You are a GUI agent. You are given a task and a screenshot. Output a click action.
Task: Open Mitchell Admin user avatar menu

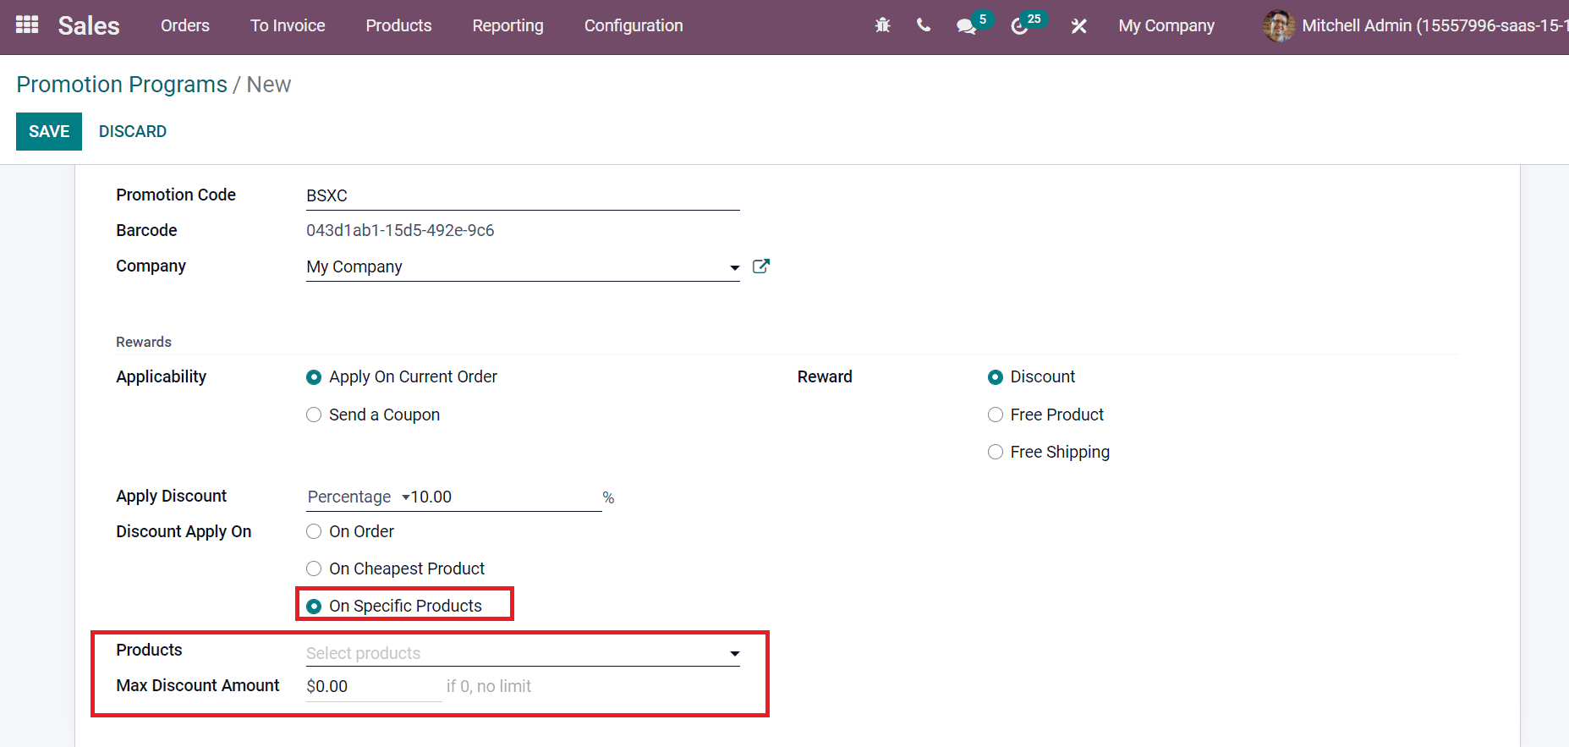pos(1415,25)
